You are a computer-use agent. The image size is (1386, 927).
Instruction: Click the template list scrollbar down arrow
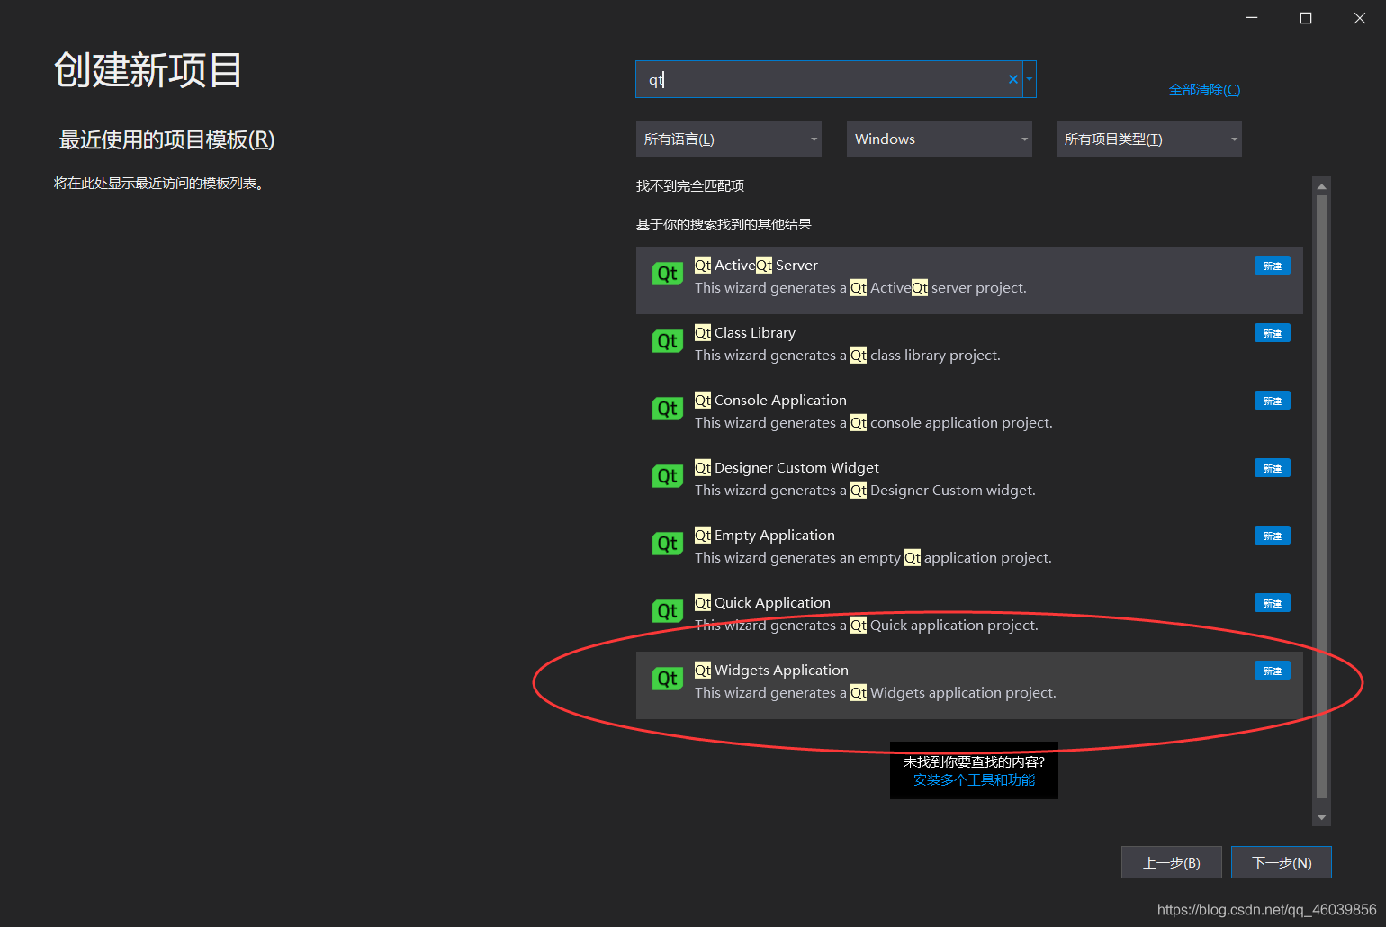pyautogui.click(x=1321, y=817)
